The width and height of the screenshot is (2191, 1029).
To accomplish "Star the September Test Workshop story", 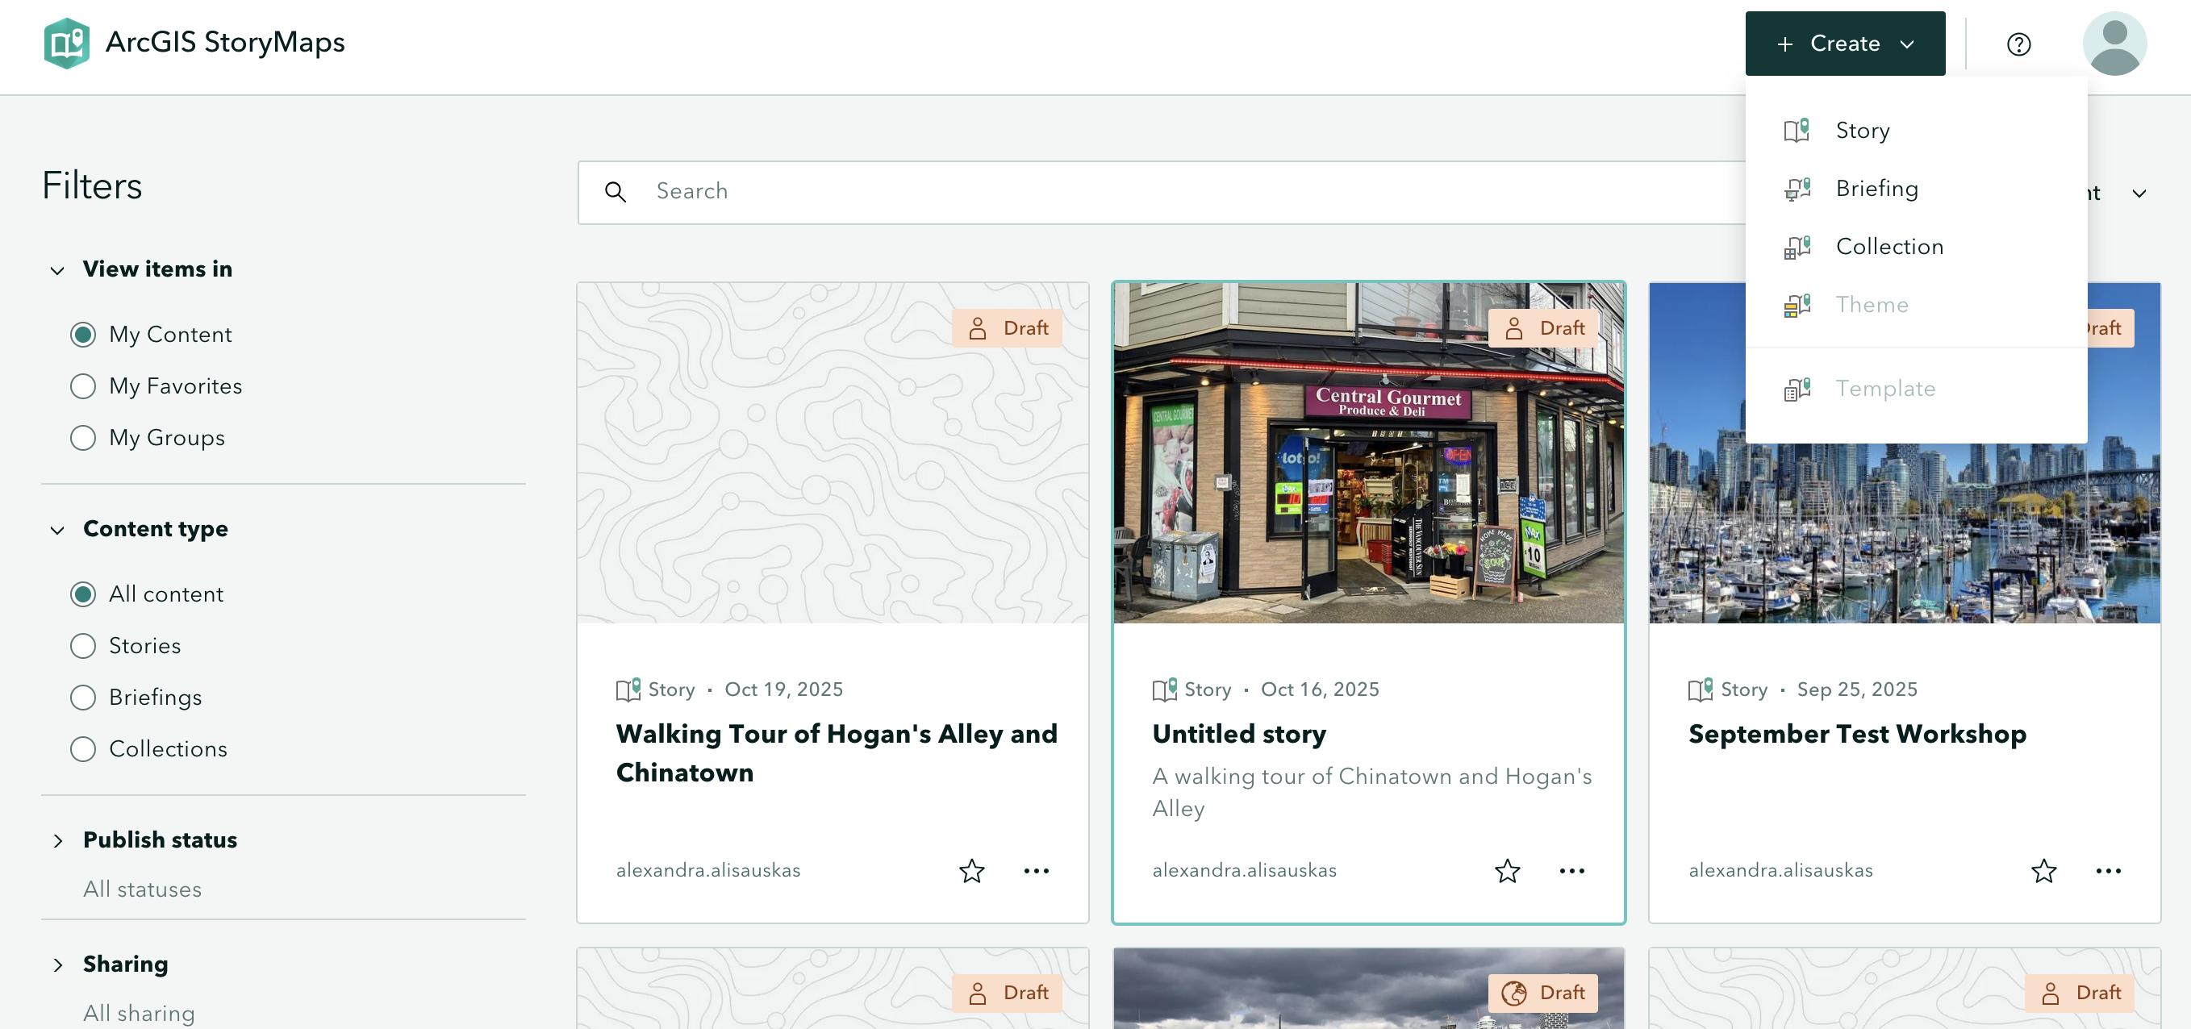I will (2043, 871).
